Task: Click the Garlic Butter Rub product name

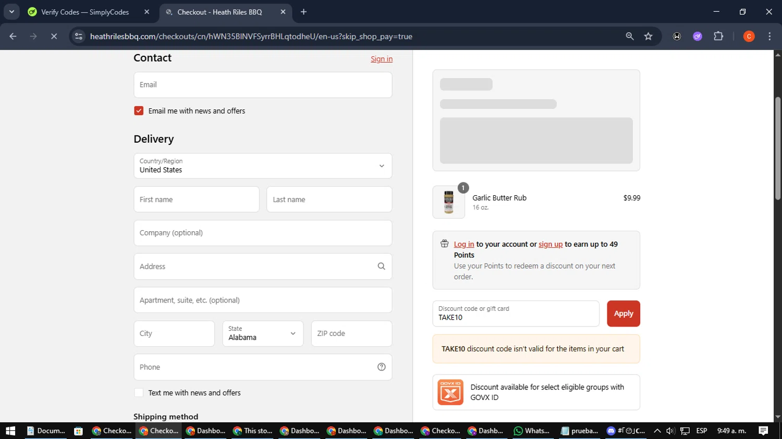Action: coord(499,198)
